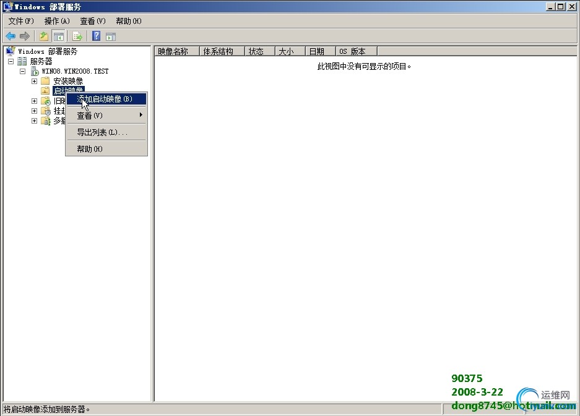Choose 帮助(H) in the context menu

pyautogui.click(x=106, y=149)
